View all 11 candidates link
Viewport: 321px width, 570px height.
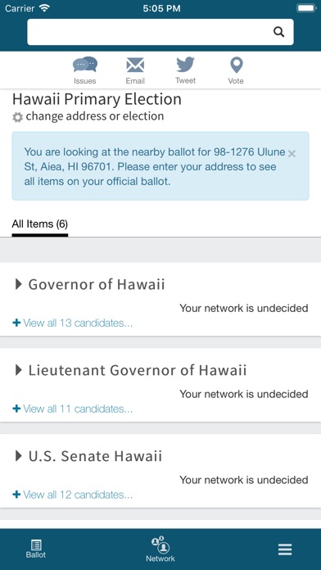(x=72, y=409)
